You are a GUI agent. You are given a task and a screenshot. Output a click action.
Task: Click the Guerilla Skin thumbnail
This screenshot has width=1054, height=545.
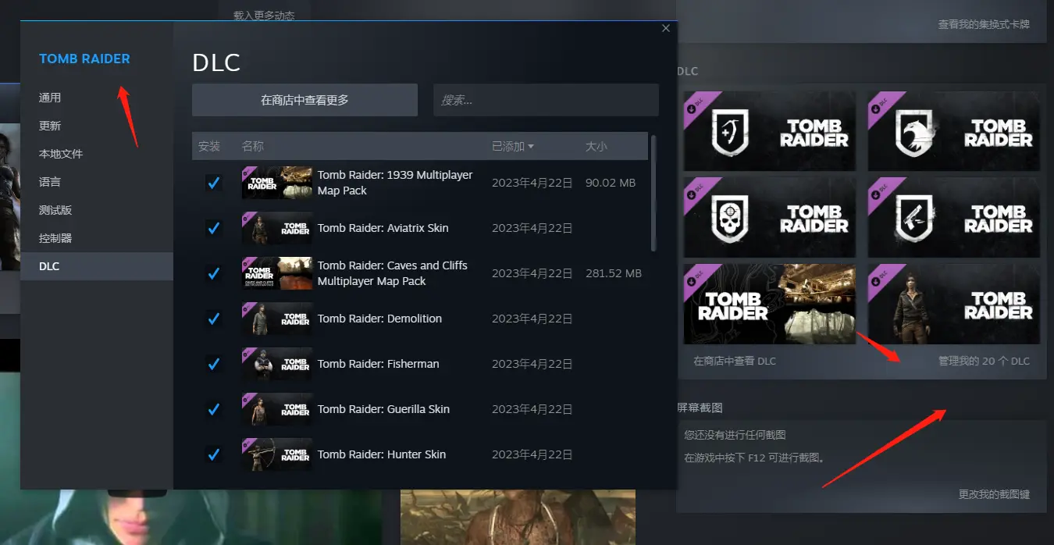coord(277,409)
